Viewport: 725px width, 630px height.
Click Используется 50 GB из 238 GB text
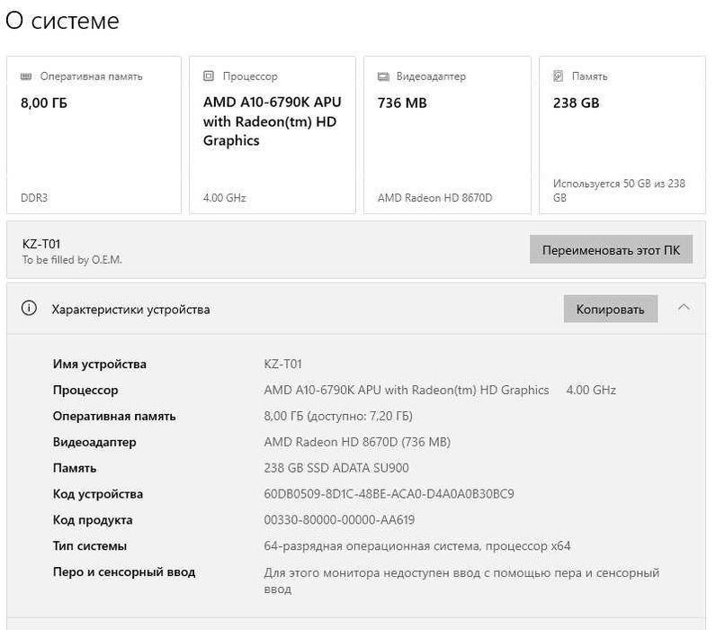pyautogui.click(x=619, y=191)
